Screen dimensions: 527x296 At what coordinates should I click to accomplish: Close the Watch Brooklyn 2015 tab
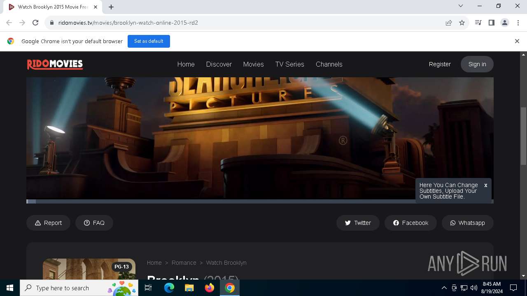[95, 7]
